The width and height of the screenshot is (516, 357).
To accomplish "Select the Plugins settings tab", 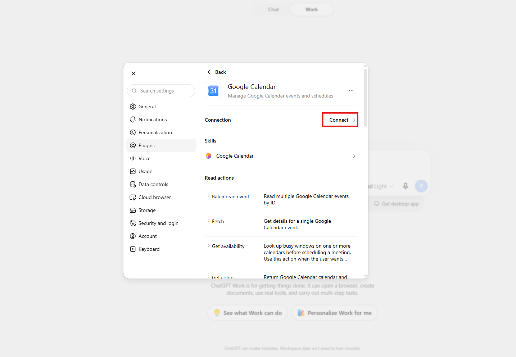I will pyautogui.click(x=161, y=145).
